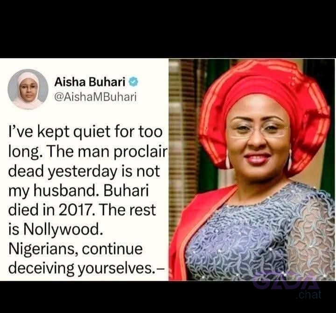
Task: Click the line "Nigerians, continue"
Action: (76, 249)
